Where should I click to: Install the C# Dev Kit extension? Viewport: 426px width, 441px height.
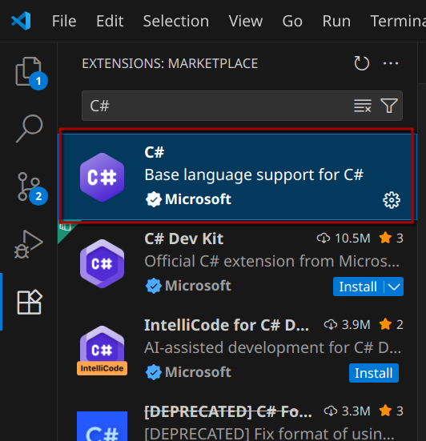(x=358, y=287)
